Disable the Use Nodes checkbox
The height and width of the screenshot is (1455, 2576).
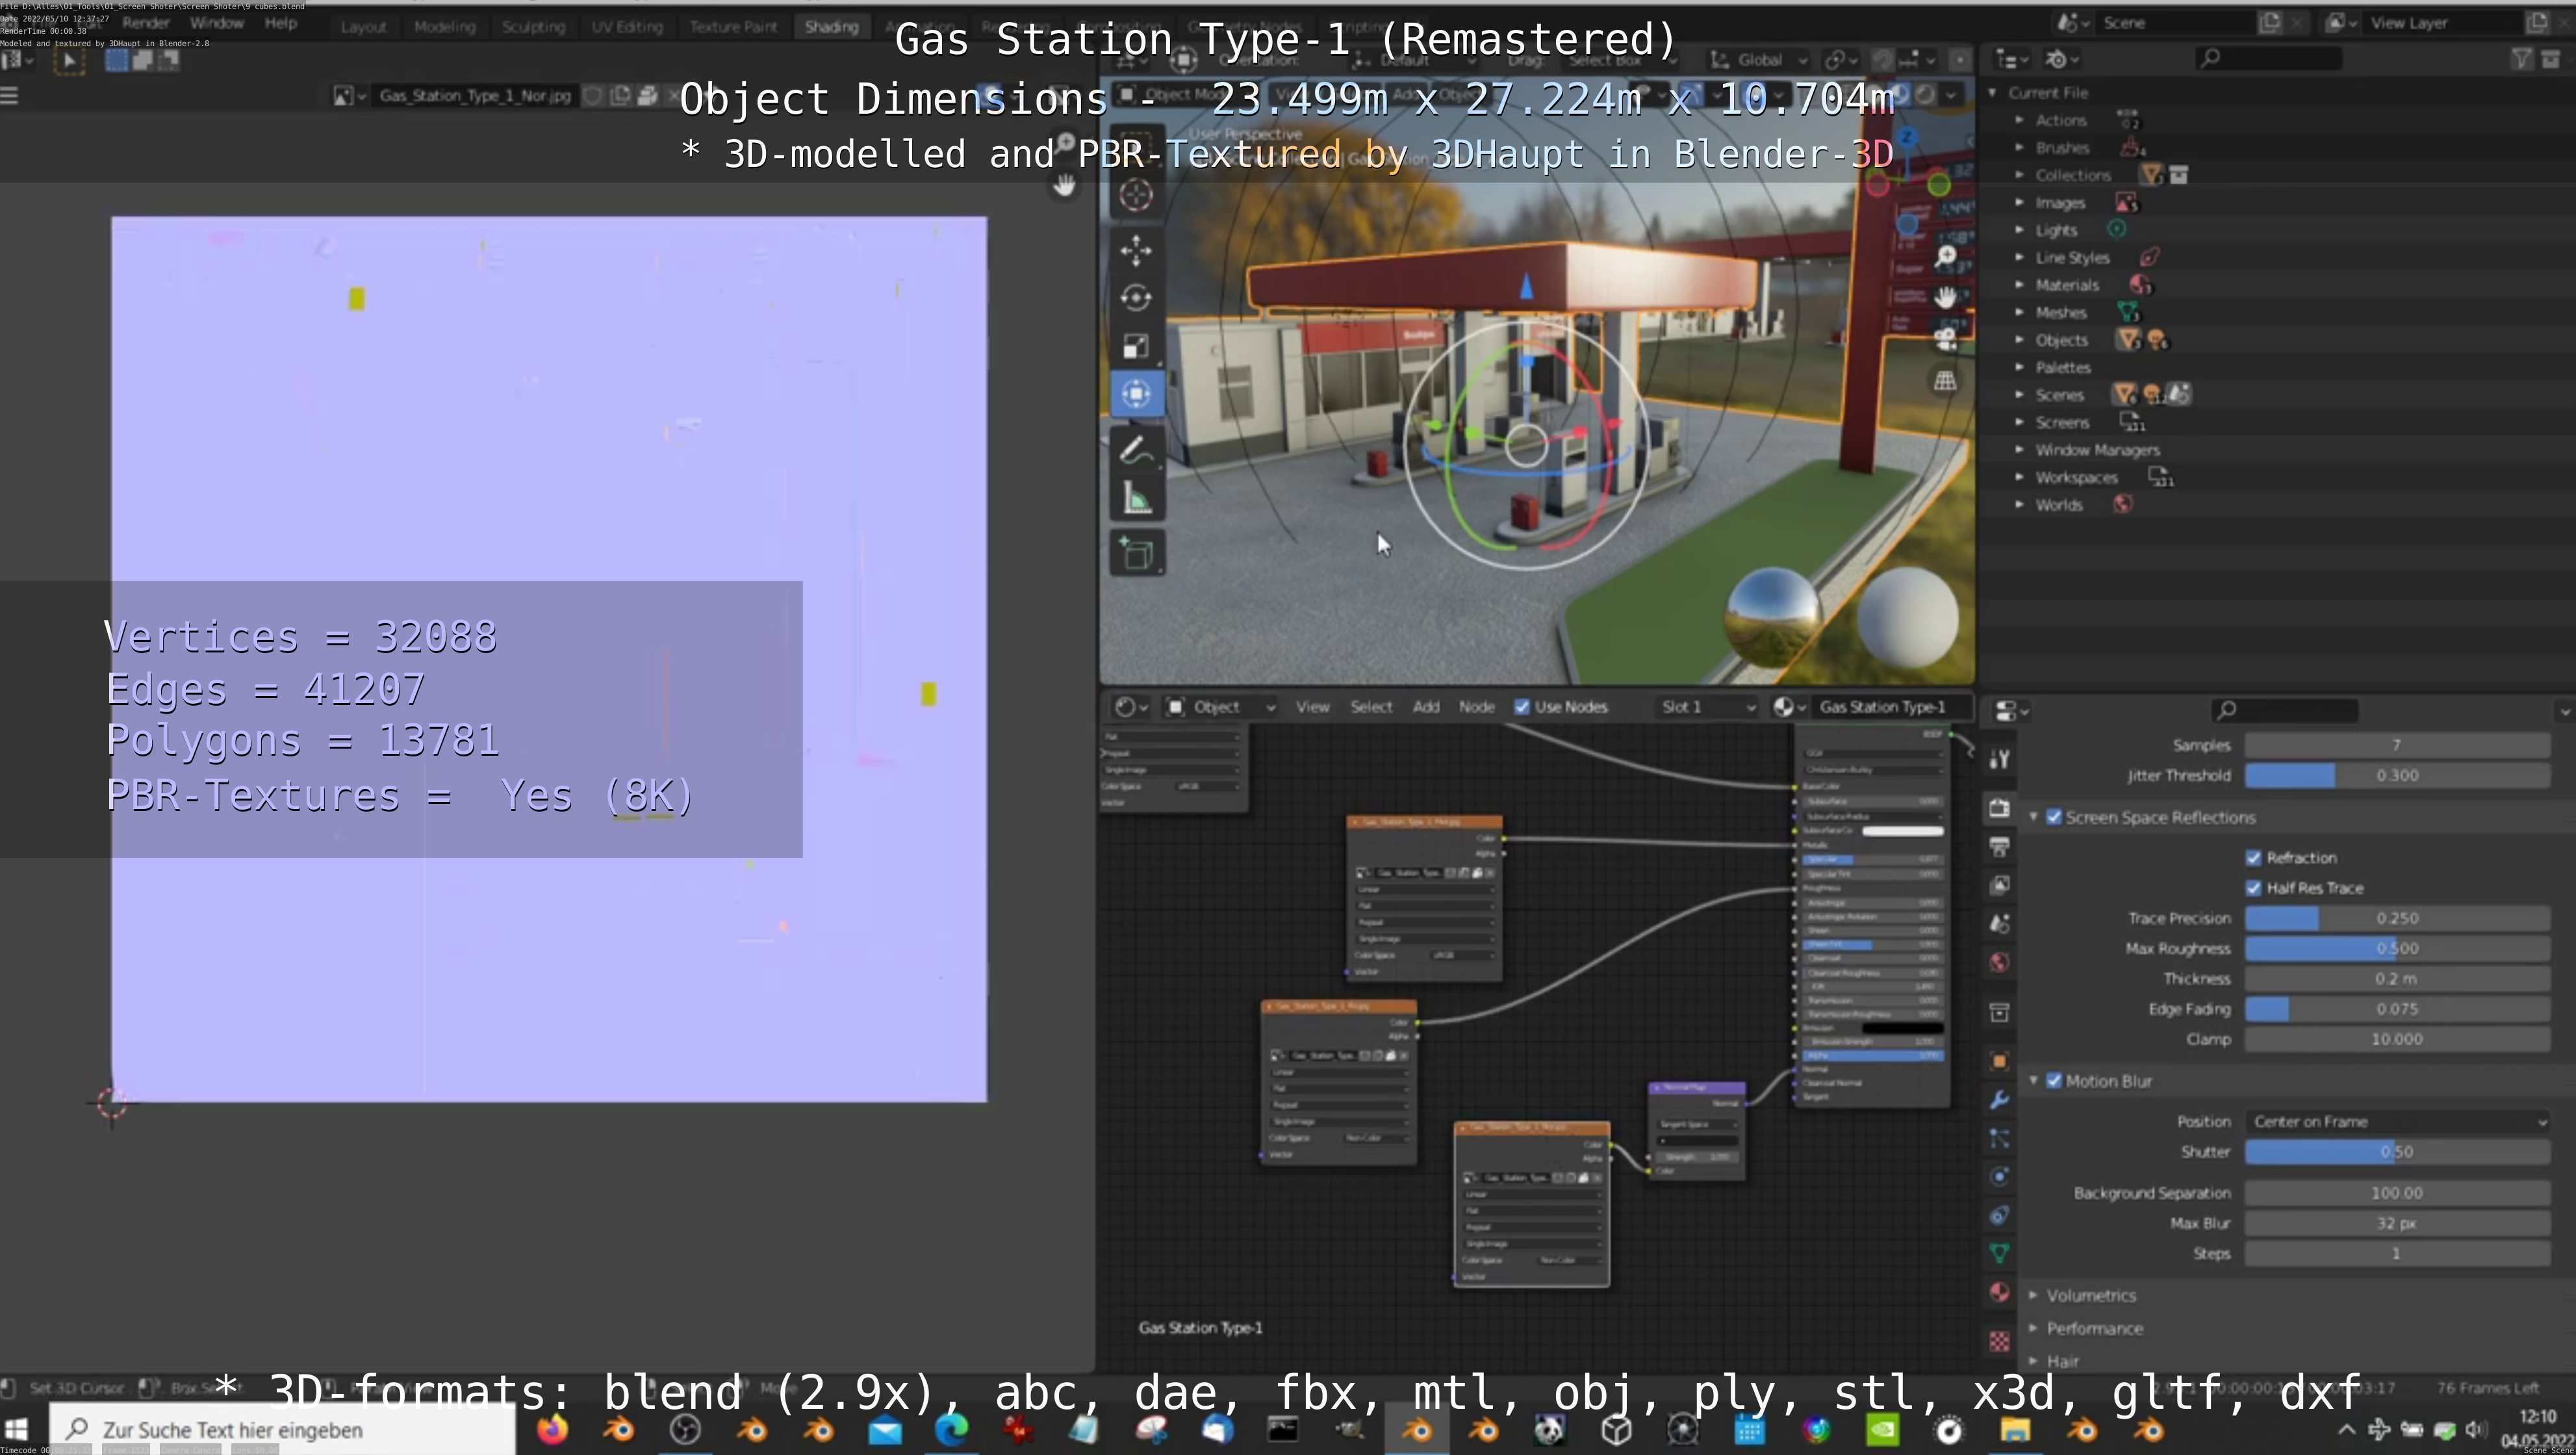point(1522,707)
